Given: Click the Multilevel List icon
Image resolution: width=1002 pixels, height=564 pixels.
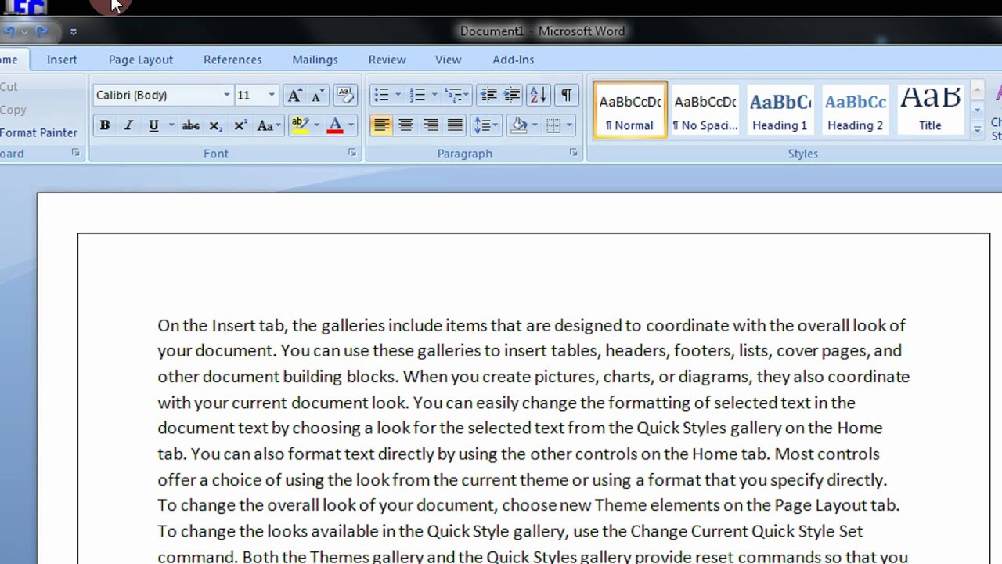Looking at the screenshot, I should pyautogui.click(x=453, y=95).
